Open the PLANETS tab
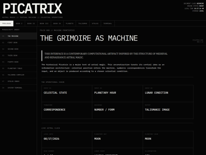Image resolution: width=206 pixels, height=155 pixels. coord(70,23)
